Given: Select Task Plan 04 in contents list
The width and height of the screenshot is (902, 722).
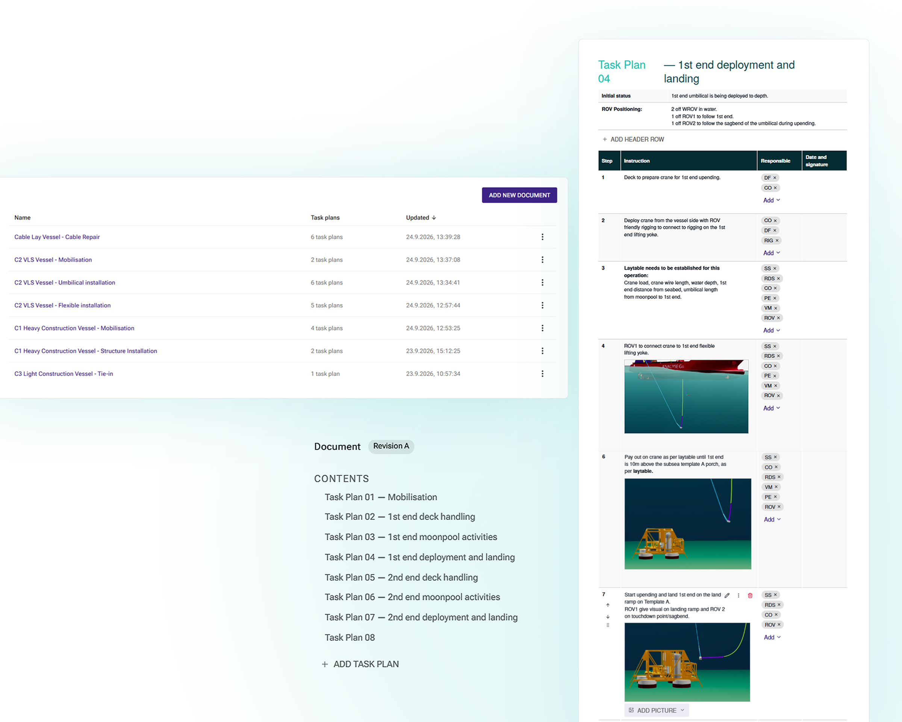Looking at the screenshot, I should pyautogui.click(x=420, y=558).
